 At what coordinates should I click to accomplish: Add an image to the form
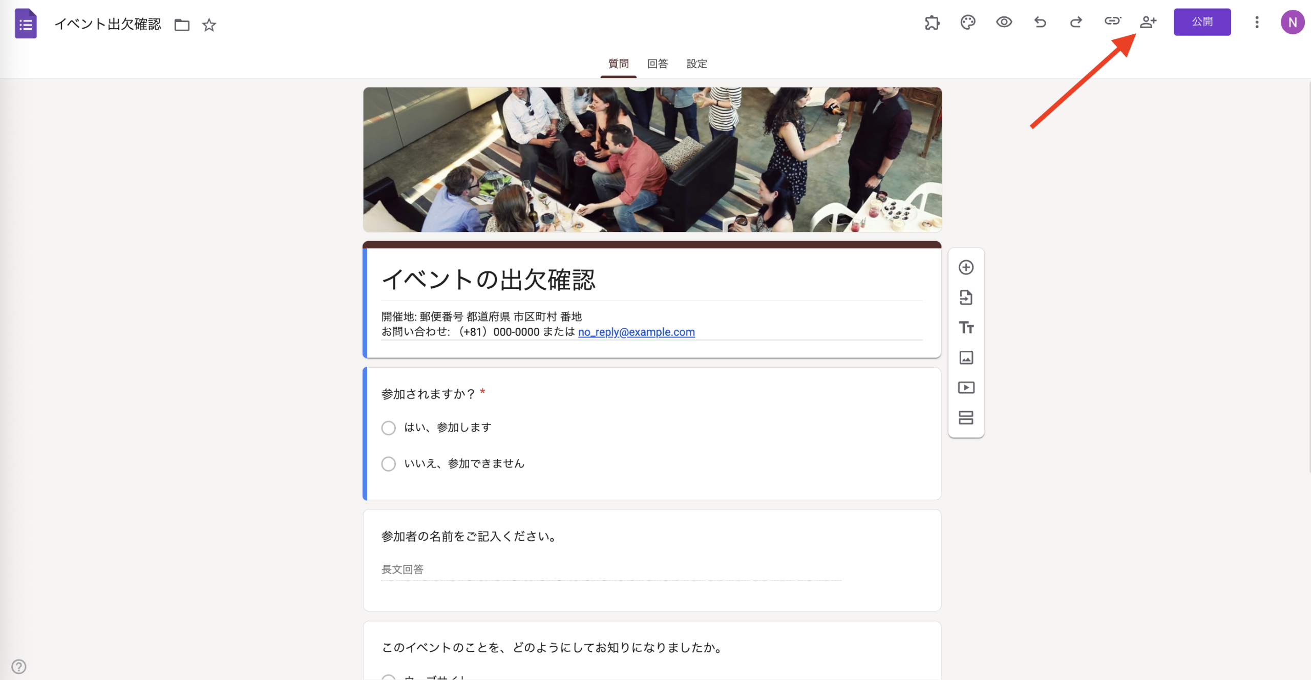click(x=966, y=357)
